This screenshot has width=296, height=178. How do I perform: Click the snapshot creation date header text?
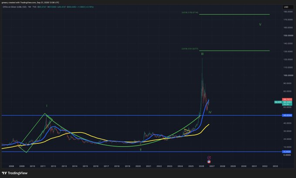click(x=30, y=3)
